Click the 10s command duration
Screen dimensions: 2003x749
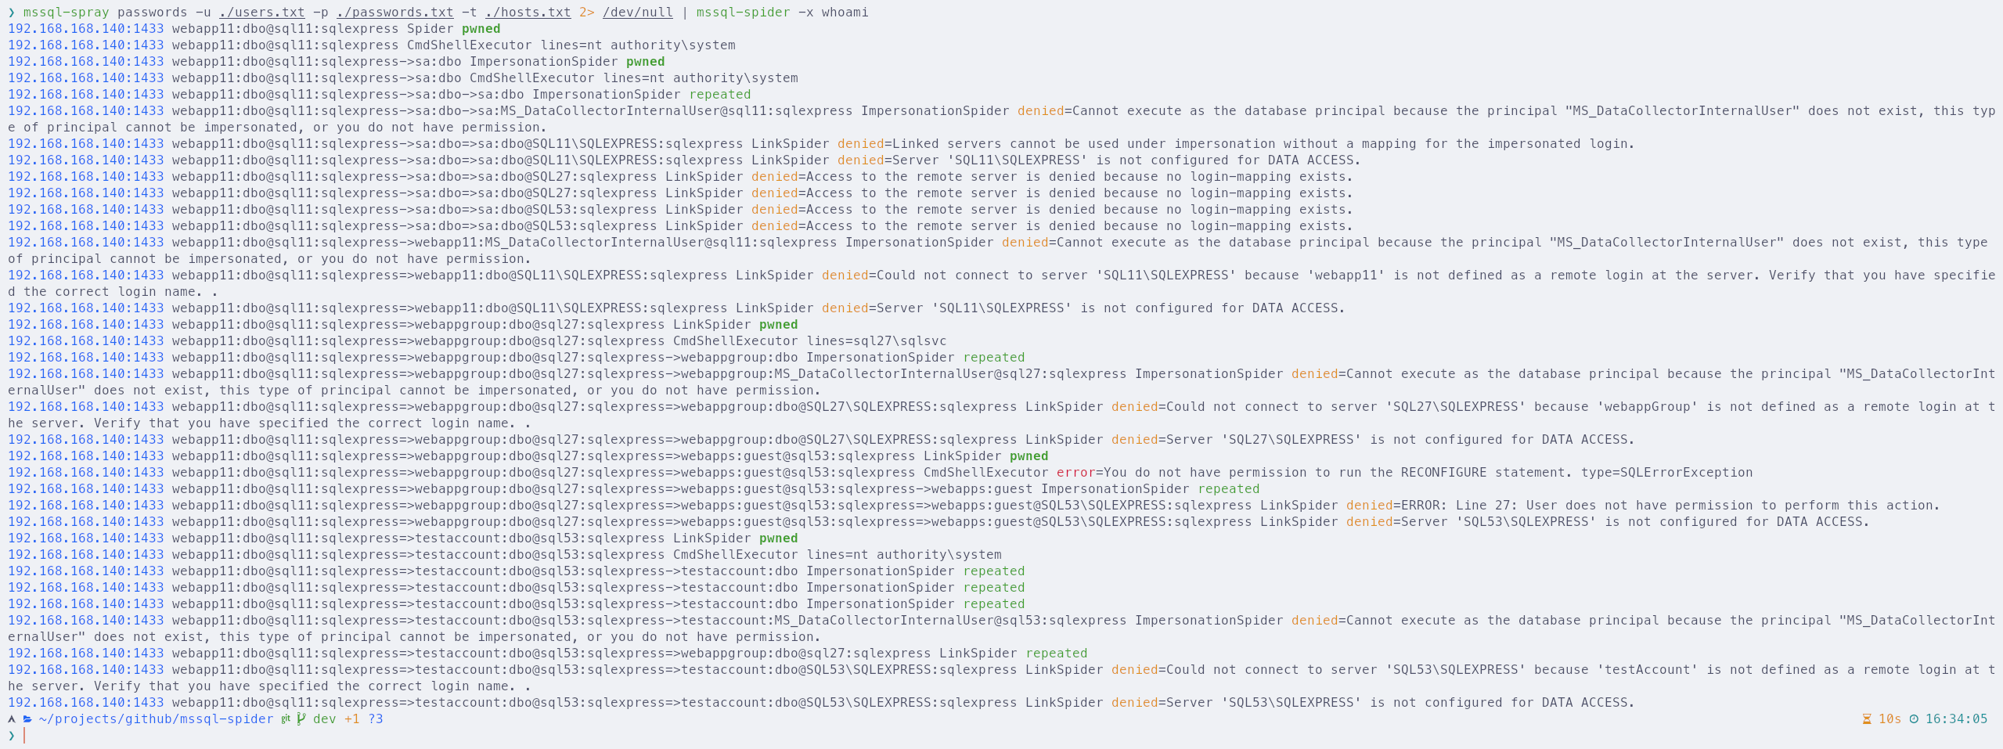pos(1890,718)
